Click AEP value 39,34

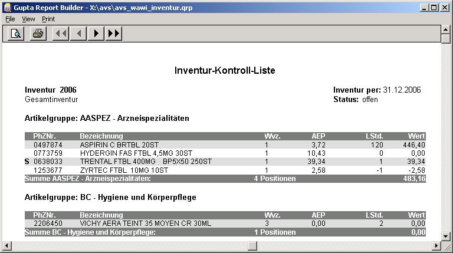tap(316, 162)
